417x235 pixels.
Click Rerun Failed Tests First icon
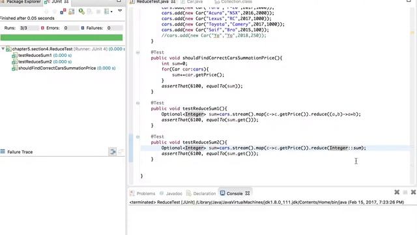click(90, 12)
